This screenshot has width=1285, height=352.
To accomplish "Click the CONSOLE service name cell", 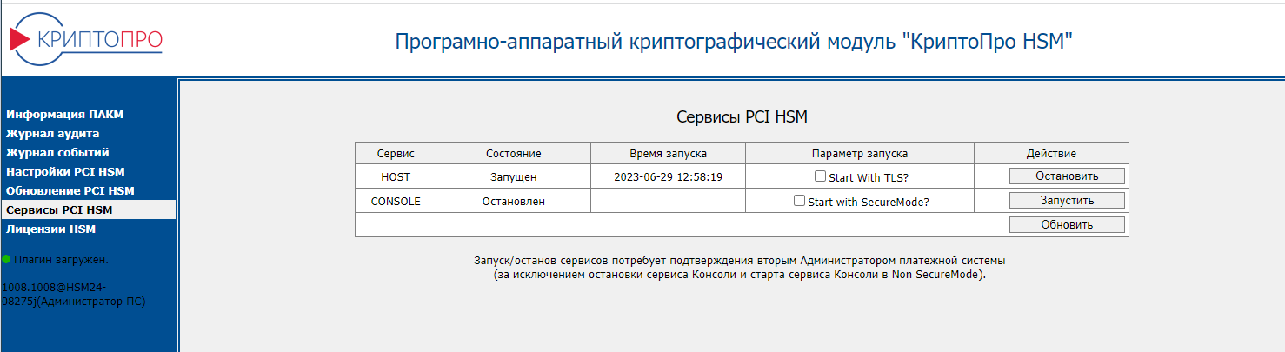I will (396, 201).
